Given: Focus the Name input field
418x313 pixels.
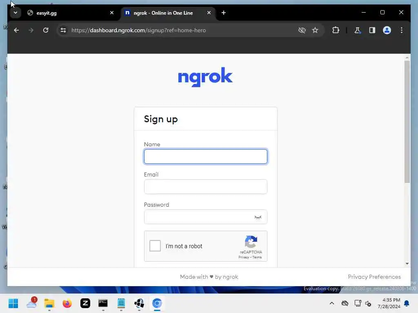Looking at the screenshot, I should point(206,156).
